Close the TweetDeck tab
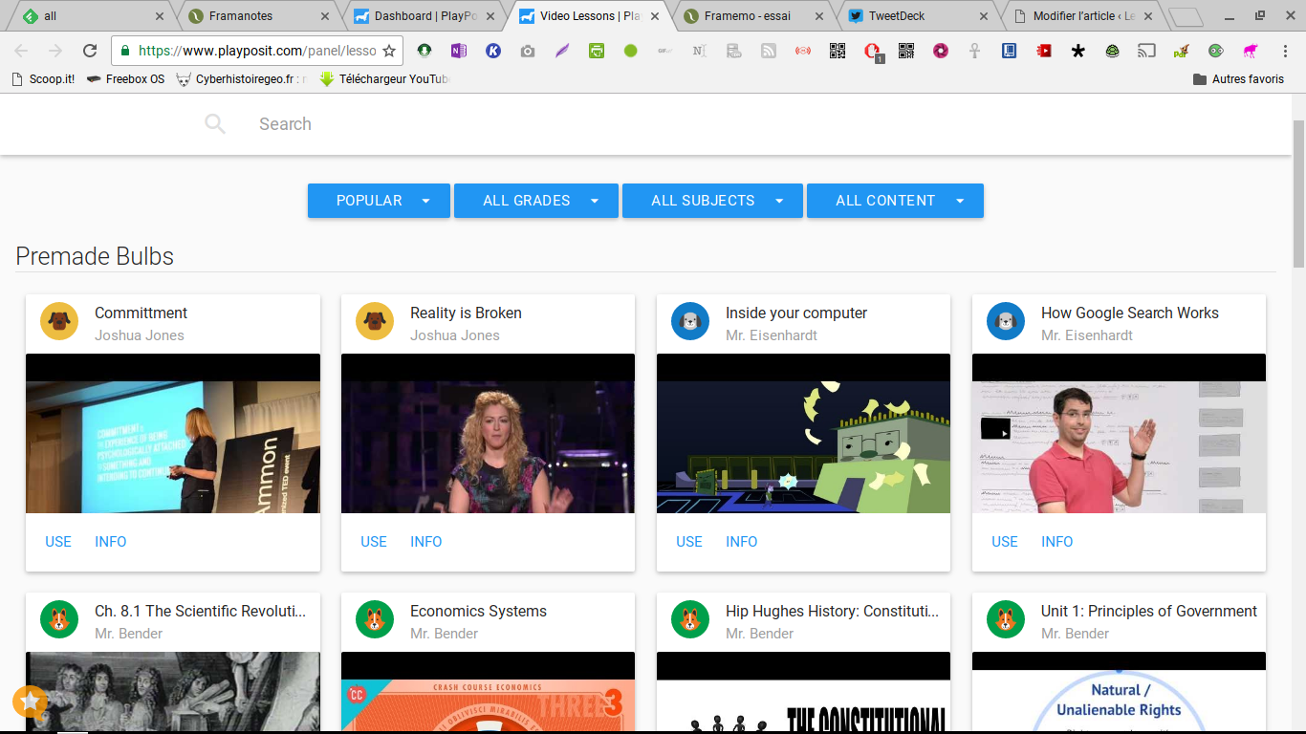Viewport: 1306px width, 734px height. [983, 16]
